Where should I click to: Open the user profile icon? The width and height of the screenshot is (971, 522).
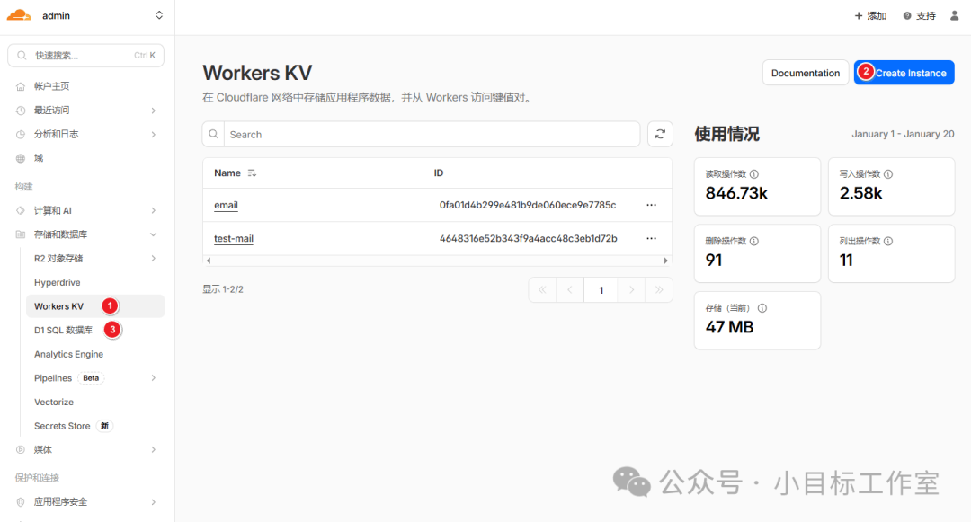point(954,15)
